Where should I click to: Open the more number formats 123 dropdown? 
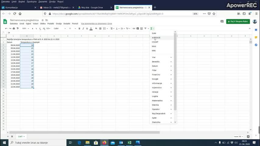click(48, 29)
